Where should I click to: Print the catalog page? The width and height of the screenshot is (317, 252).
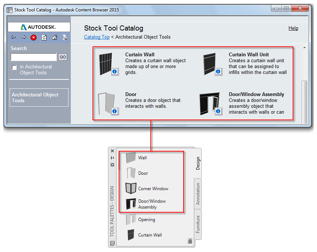tap(65, 38)
